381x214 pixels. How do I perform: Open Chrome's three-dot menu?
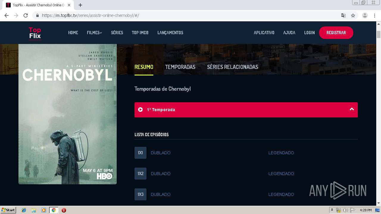[375, 15]
